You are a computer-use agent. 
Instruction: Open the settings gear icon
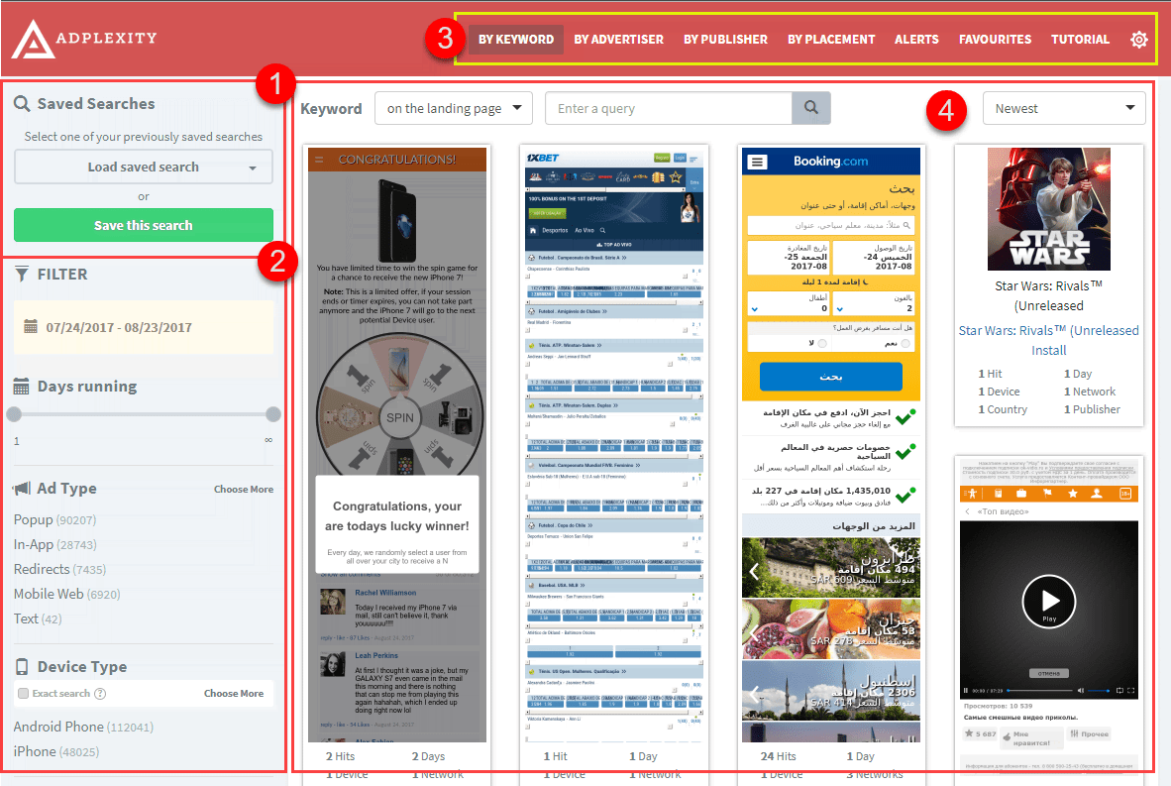[1139, 40]
